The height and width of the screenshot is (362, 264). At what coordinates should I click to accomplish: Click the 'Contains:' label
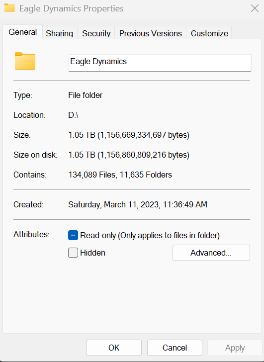point(30,175)
